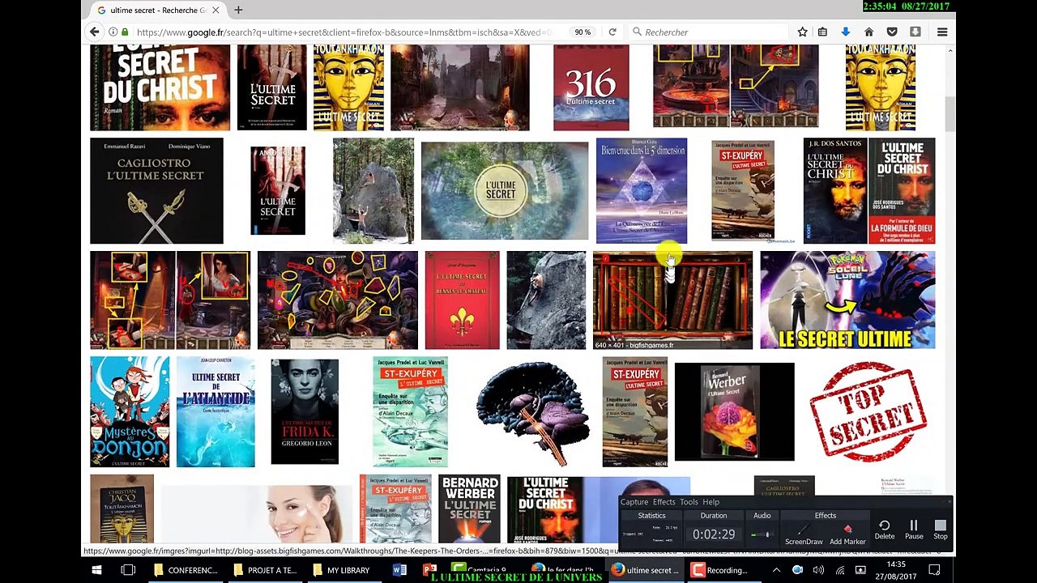Open the brain illustration image

[532, 412]
